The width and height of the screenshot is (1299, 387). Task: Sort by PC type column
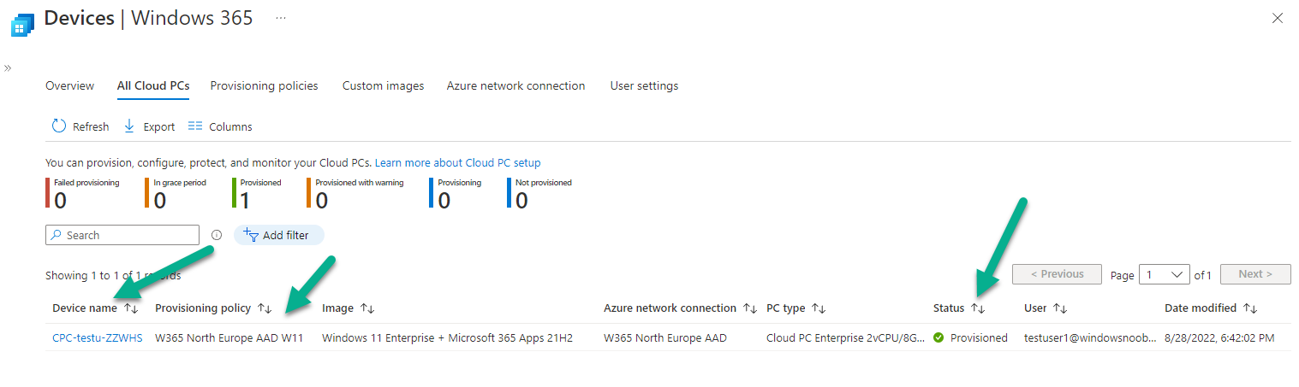click(795, 308)
